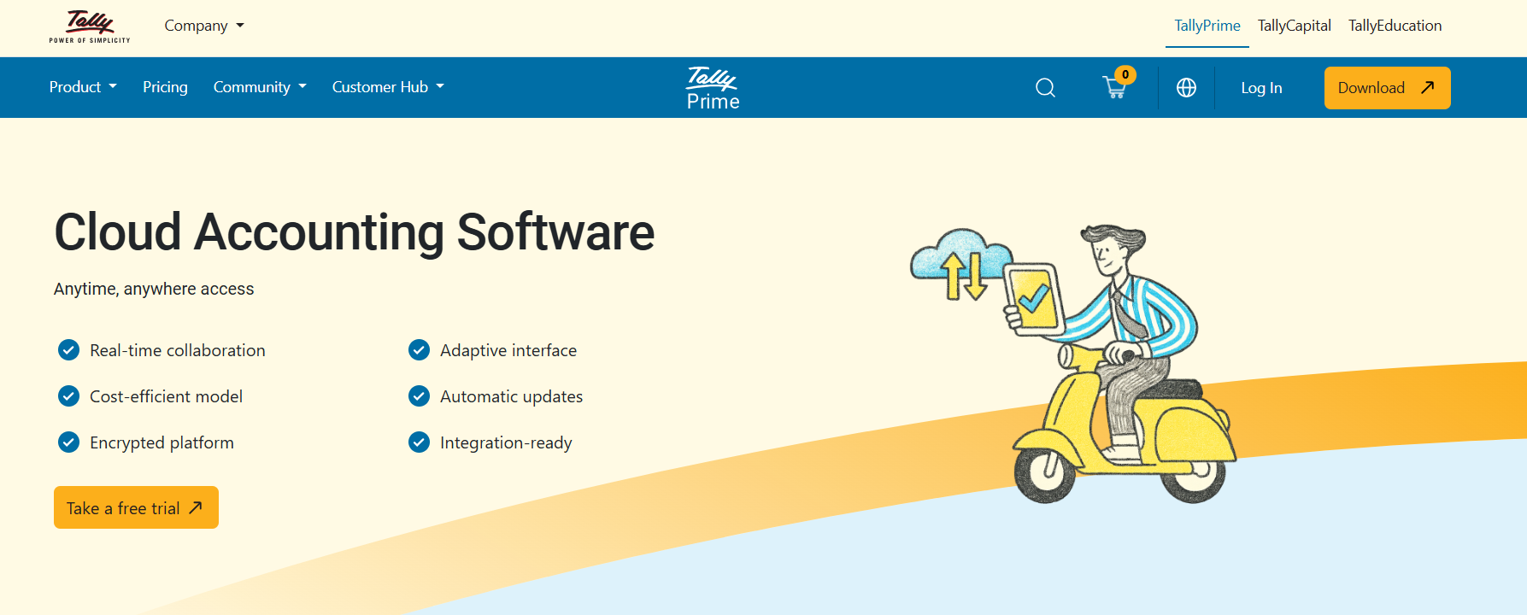Switch to the TallyEducation tab
The width and height of the screenshot is (1527, 615).
(1395, 26)
